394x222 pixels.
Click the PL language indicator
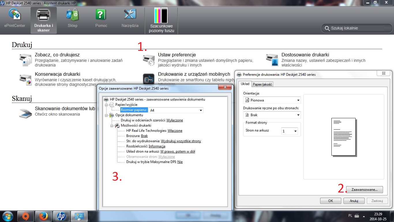click(x=350, y=216)
